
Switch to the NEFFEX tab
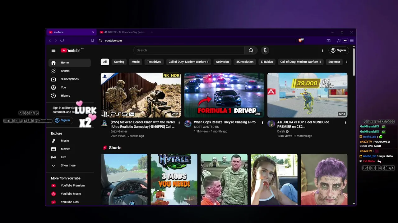123,32
